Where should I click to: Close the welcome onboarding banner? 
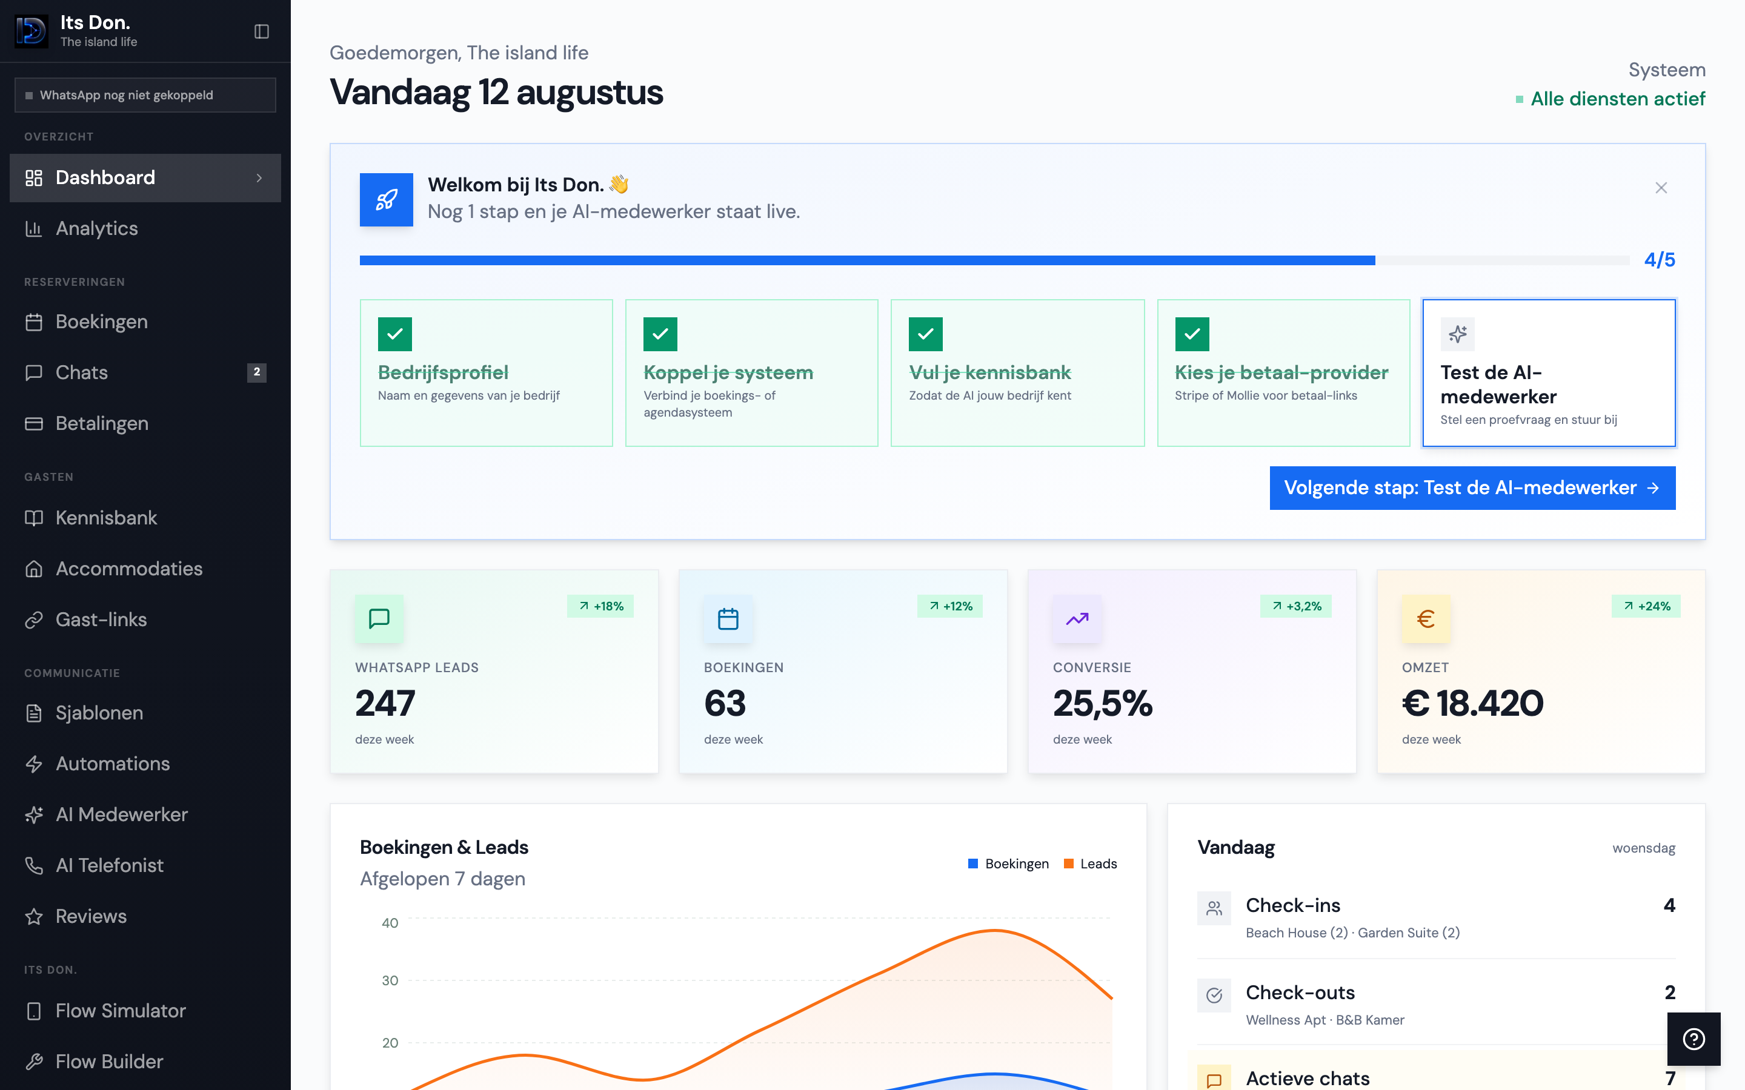[x=1661, y=188]
